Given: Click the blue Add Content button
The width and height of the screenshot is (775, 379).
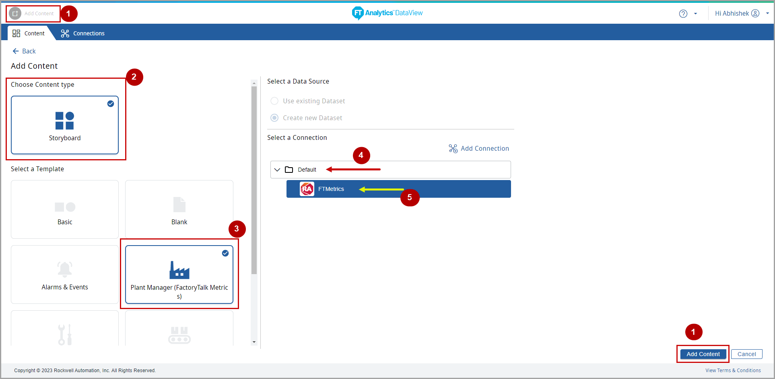Looking at the screenshot, I should [x=703, y=354].
